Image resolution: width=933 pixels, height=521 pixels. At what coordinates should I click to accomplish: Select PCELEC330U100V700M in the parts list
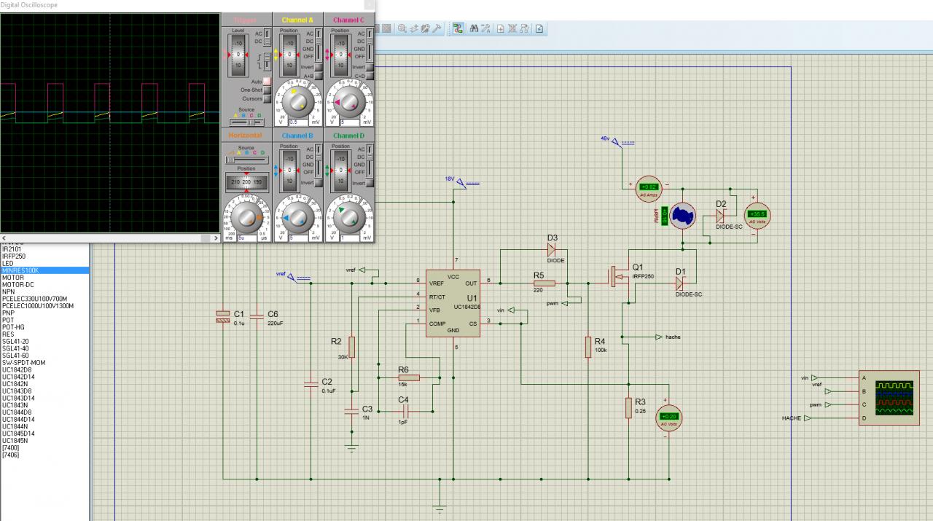44,299
